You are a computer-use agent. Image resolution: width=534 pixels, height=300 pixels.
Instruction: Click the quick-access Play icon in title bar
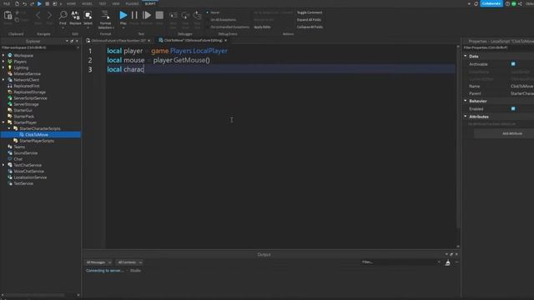point(39,3)
